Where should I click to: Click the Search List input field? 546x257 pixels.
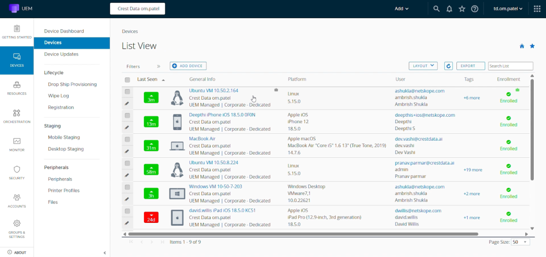[x=510, y=66]
